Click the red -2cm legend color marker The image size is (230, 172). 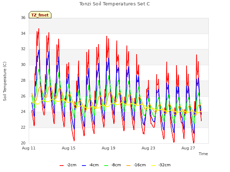click(61, 166)
